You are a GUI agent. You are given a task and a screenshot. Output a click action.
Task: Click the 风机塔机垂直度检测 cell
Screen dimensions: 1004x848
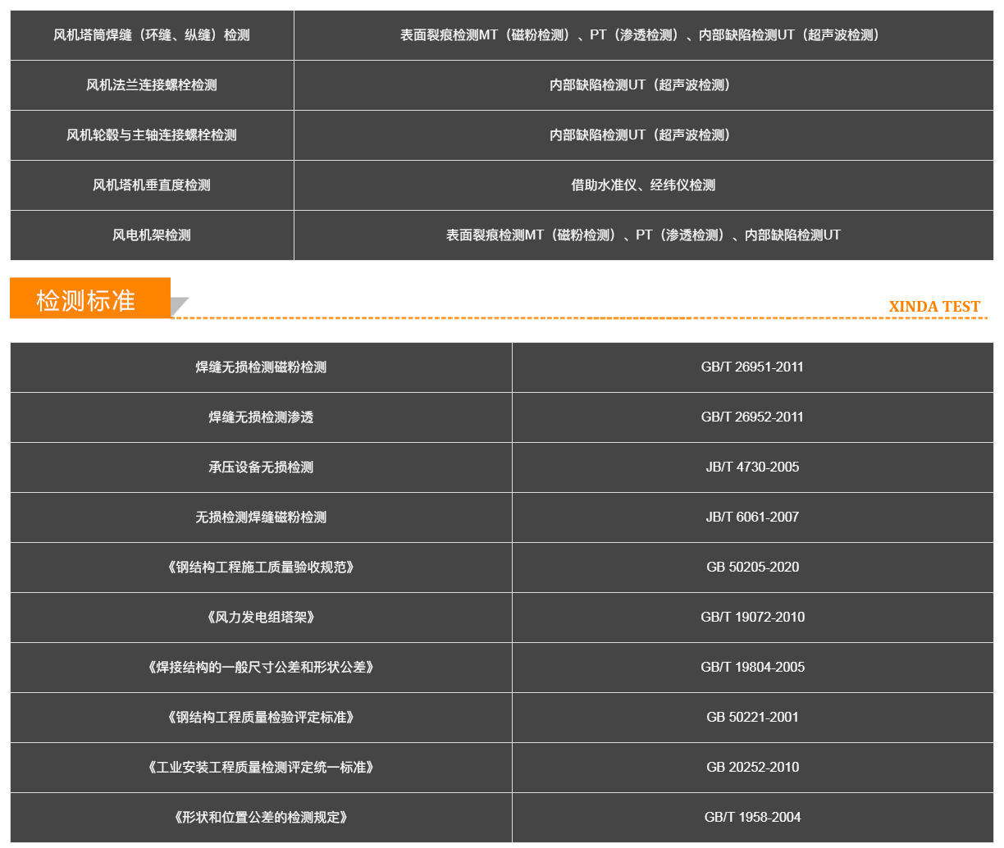point(152,185)
